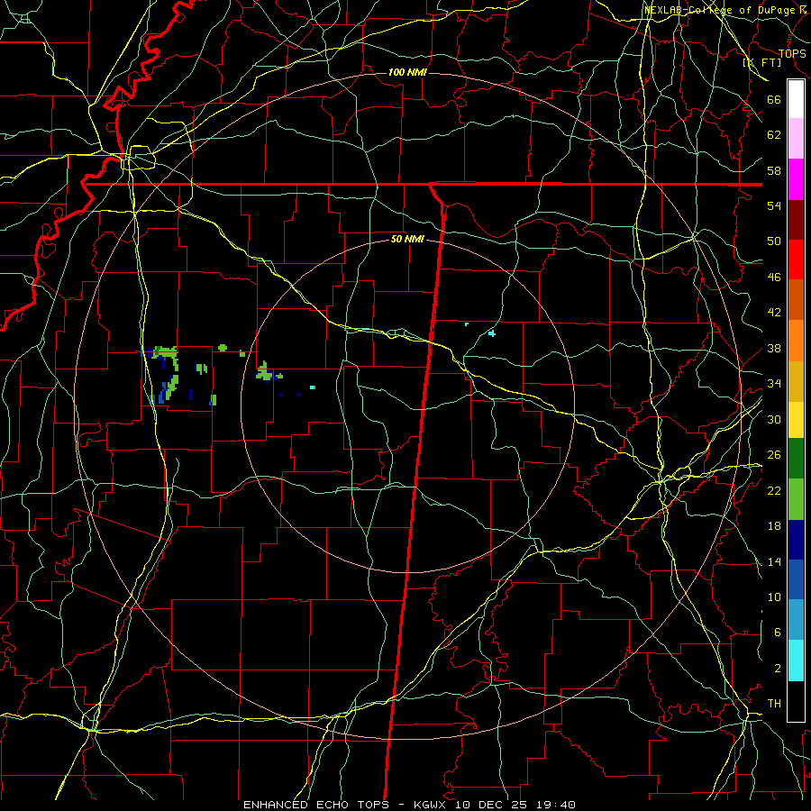Click the "10" legend value
The width and height of the screenshot is (811, 811).
(774, 597)
